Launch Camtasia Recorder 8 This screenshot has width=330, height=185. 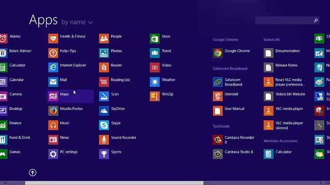(x=234, y=140)
